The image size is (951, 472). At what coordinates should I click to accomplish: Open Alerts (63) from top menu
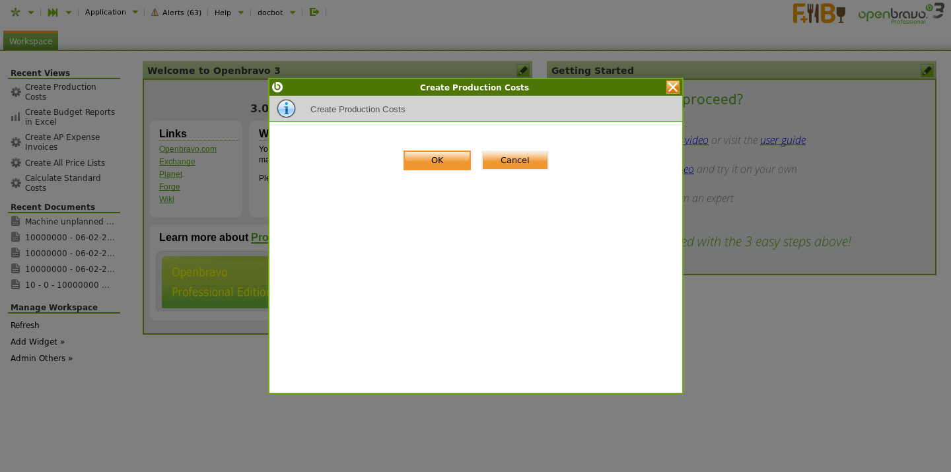[x=182, y=13]
